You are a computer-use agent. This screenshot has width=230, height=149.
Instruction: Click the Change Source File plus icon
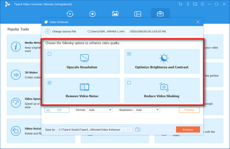click(x=48, y=31)
